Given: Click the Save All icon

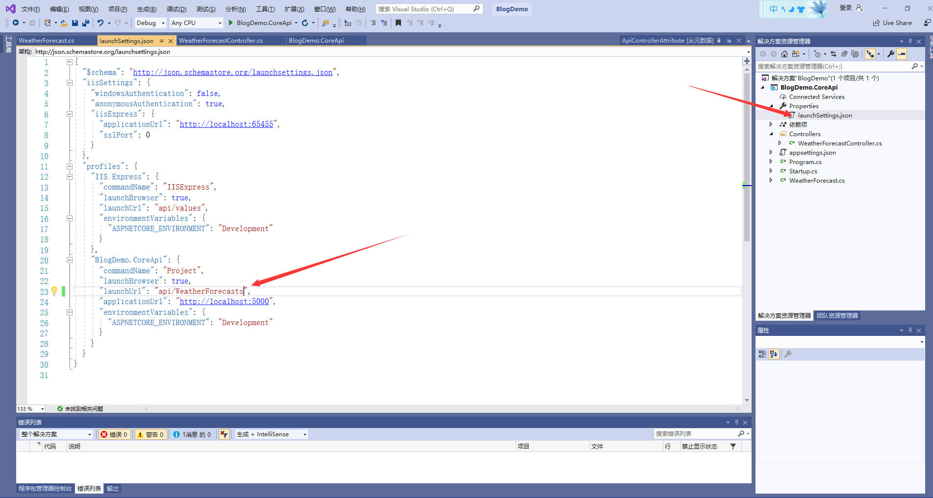Looking at the screenshot, I should tap(86, 23).
